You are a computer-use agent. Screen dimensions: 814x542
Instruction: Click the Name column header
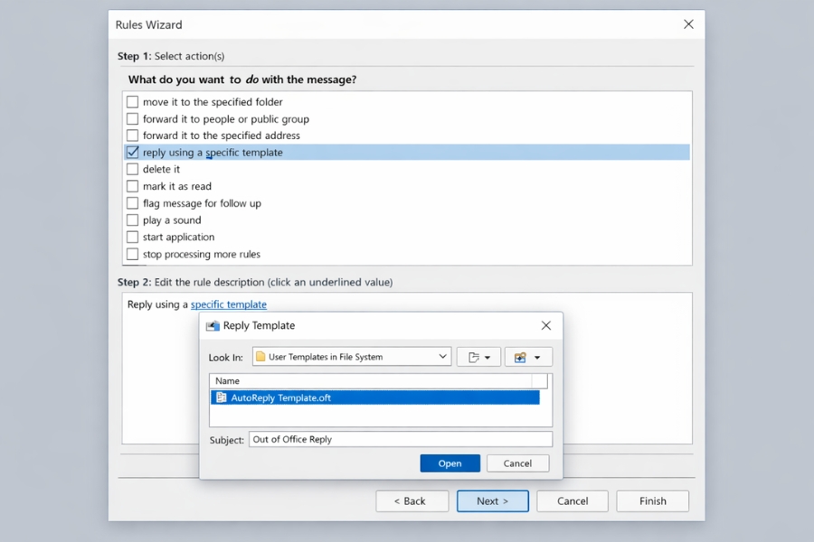pos(371,381)
